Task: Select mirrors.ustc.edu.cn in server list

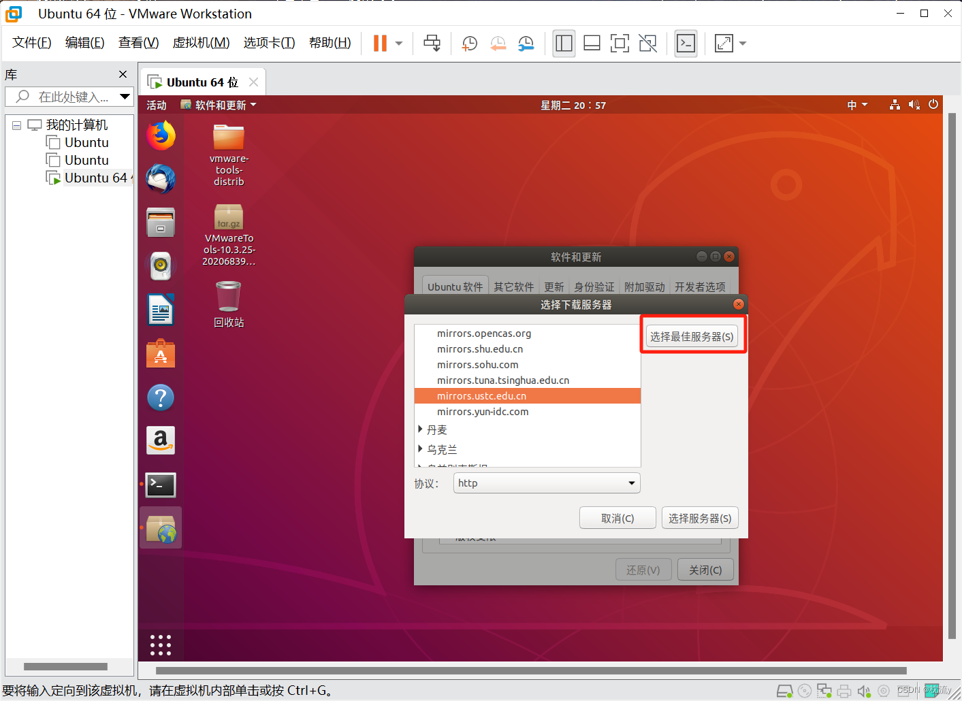Action: (528, 396)
